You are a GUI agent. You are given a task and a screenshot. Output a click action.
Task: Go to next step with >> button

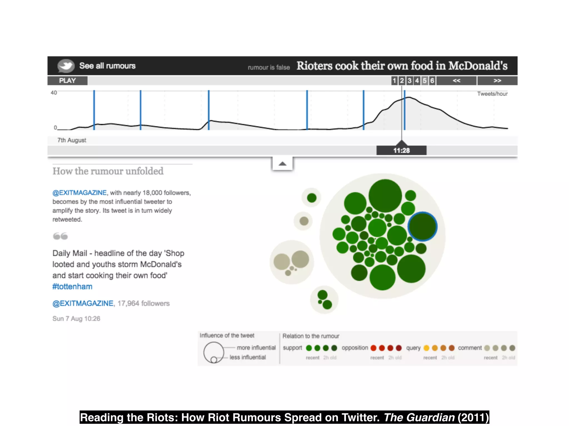point(497,81)
